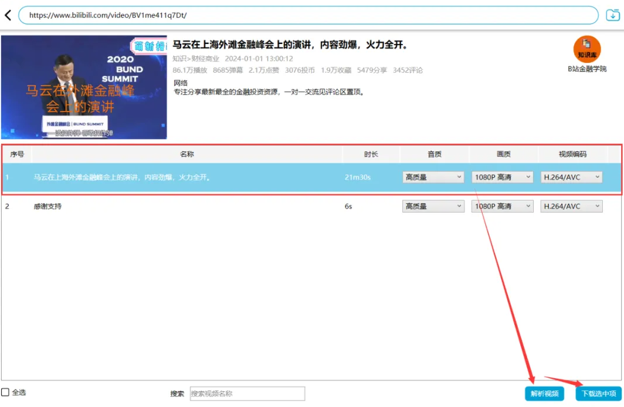Click the 名称 column header

point(186,154)
